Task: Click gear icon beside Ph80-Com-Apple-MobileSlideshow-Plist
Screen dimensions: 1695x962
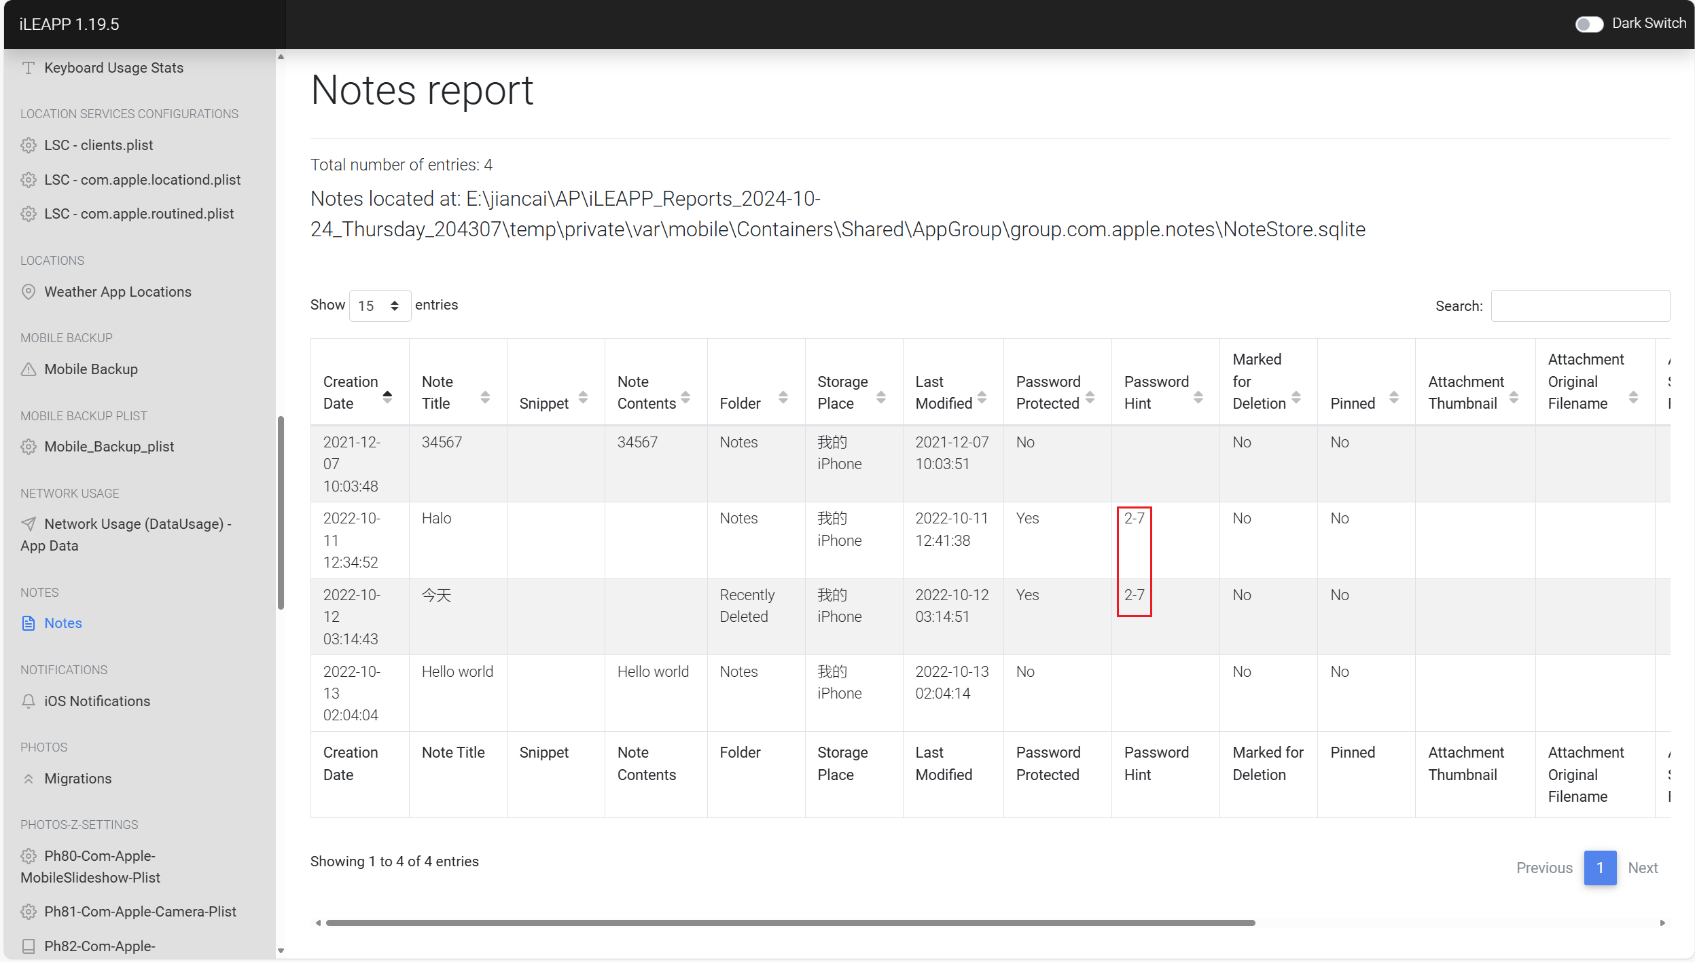Action: tap(29, 856)
